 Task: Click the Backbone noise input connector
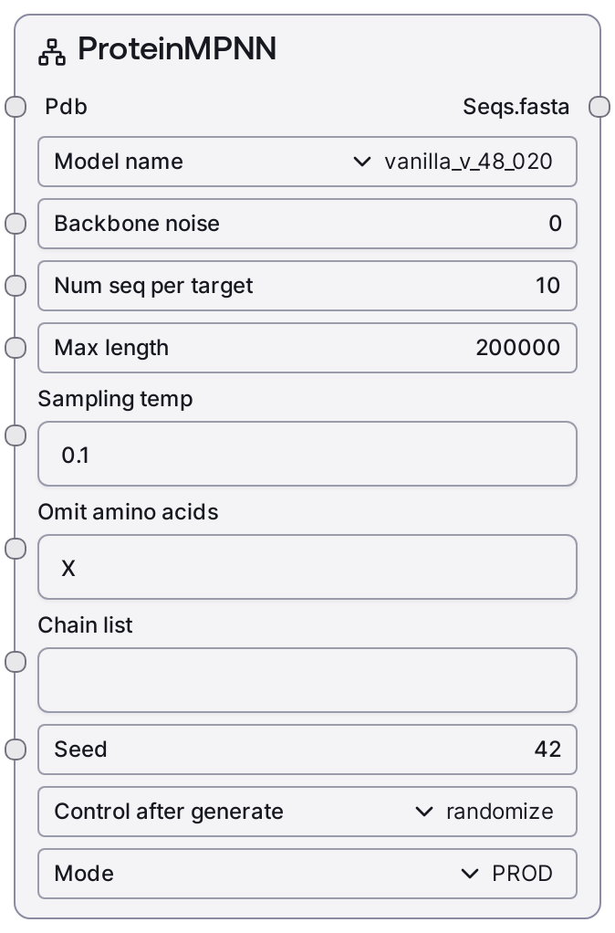[16, 224]
